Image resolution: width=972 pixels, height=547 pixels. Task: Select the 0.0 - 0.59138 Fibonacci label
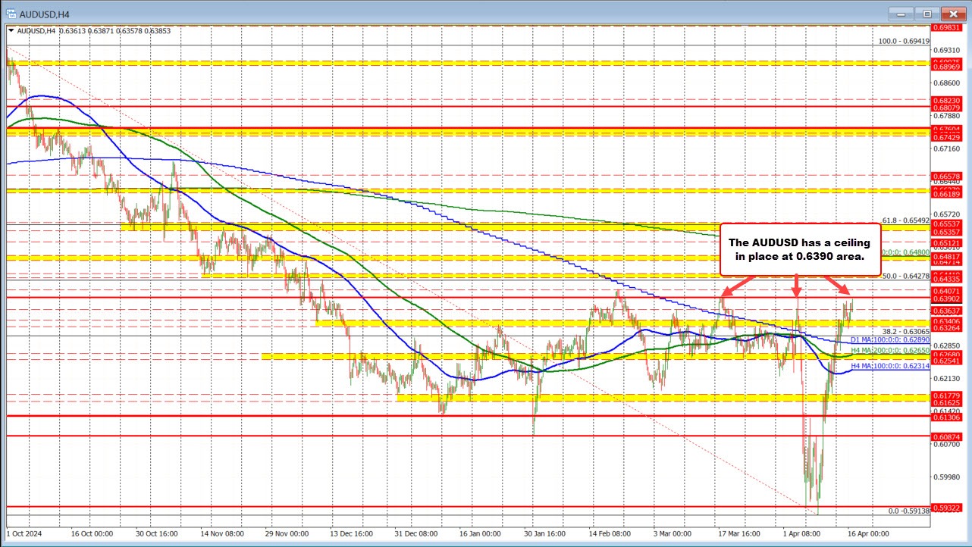coord(908,511)
